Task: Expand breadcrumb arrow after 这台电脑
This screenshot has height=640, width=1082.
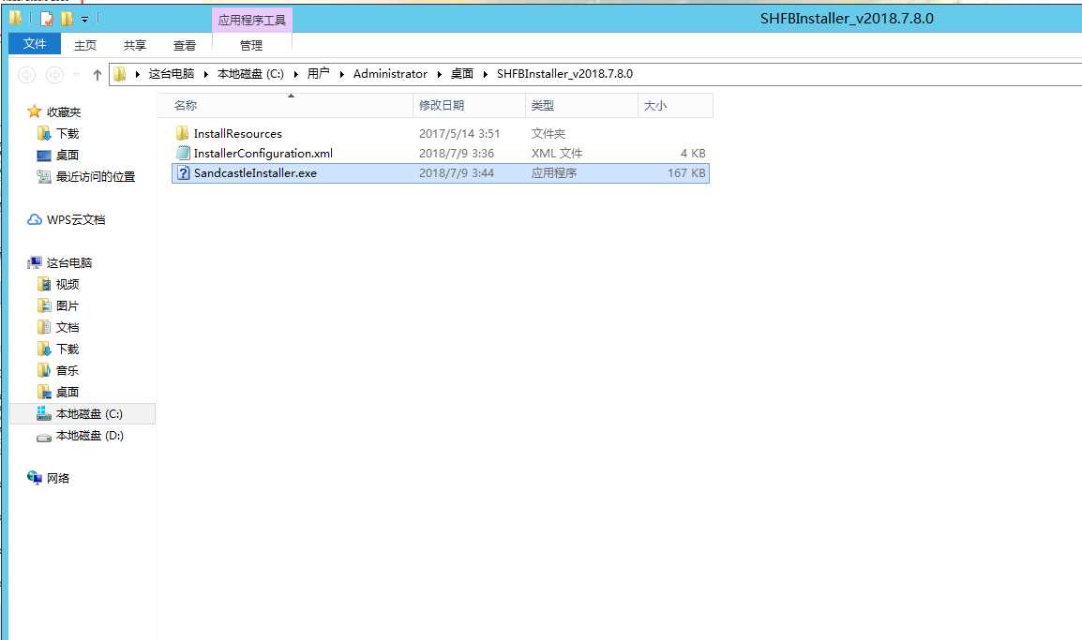Action: click(205, 74)
